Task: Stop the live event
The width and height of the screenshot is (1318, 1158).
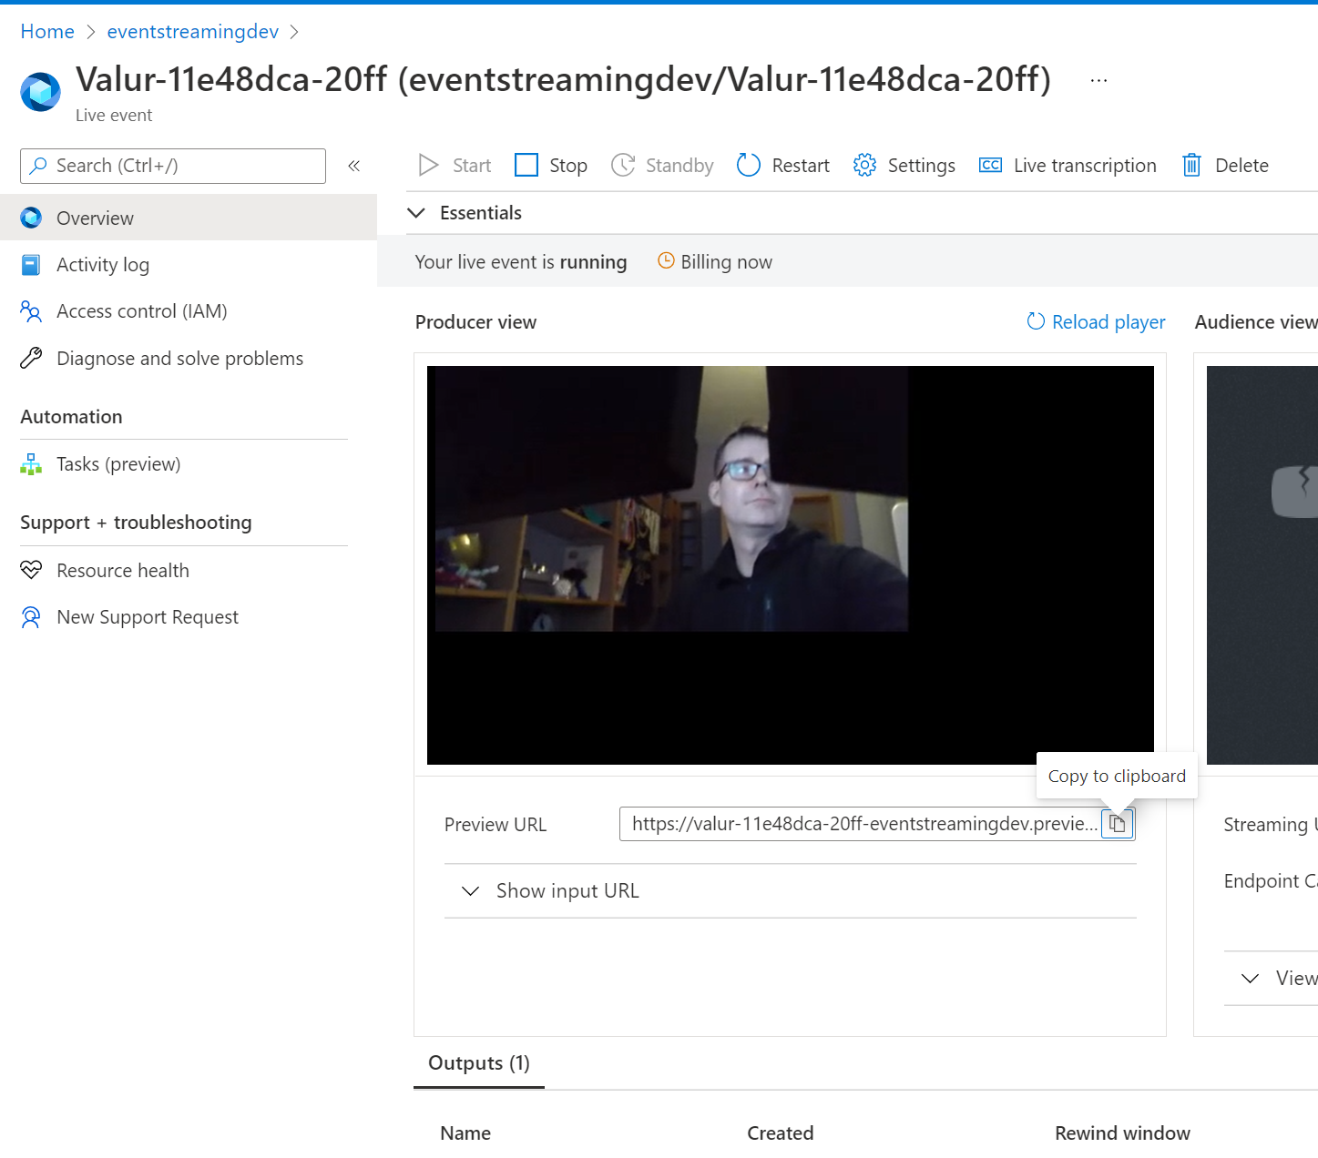Action: pos(550,165)
